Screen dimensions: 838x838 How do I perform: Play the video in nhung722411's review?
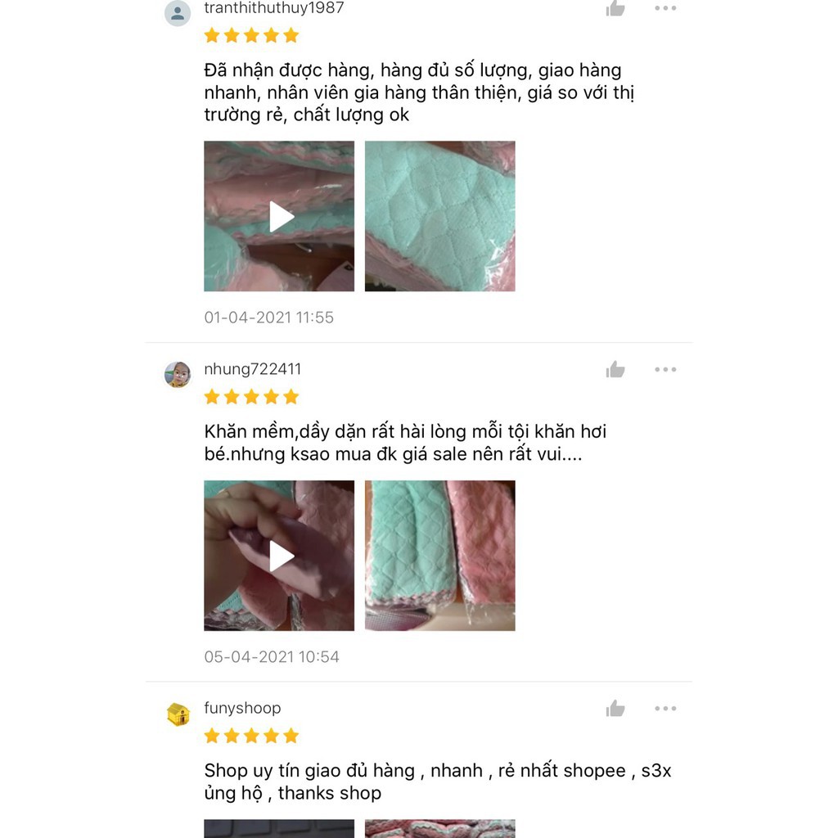pyautogui.click(x=279, y=556)
